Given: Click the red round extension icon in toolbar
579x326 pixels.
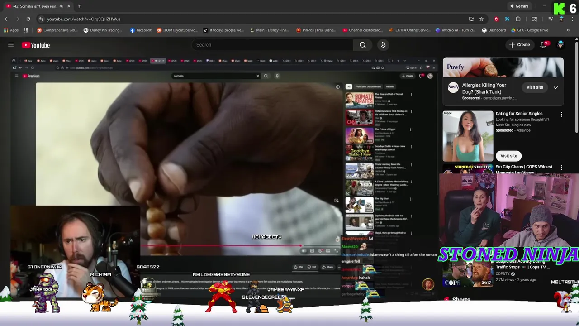Looking at the screenshot, I should 496,19.
